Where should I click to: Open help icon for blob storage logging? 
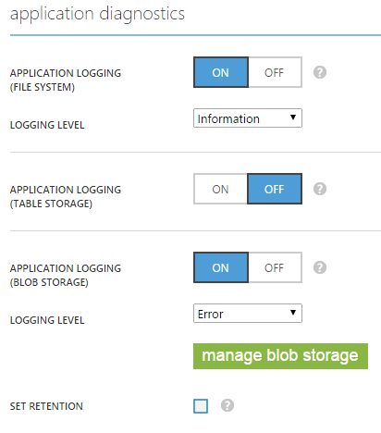[320, 267]
